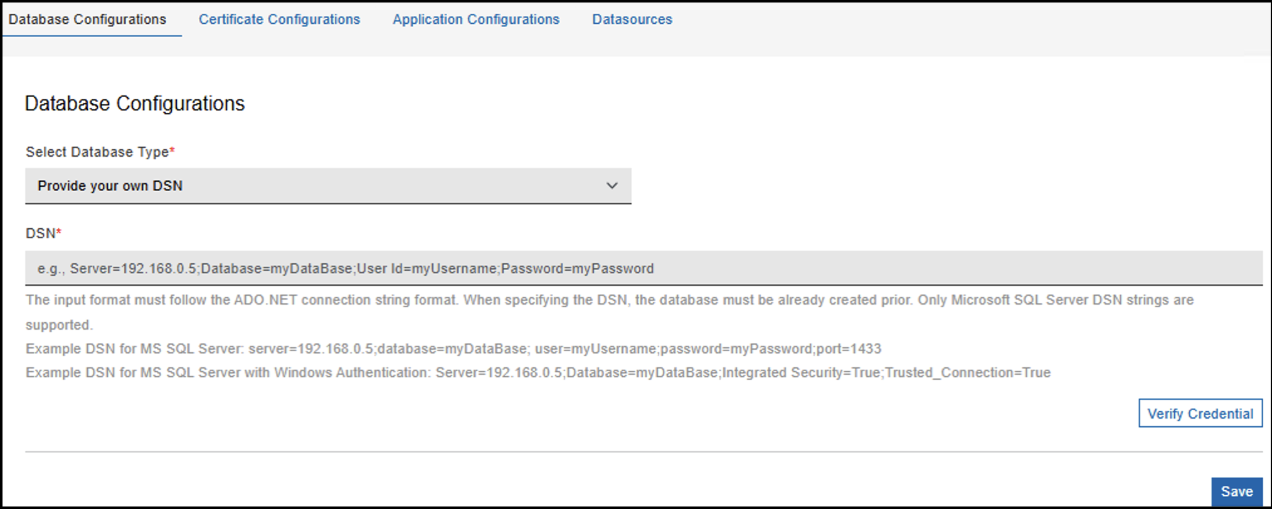
Task: Click the red asterisk beside Select Database Type
Action: coord(172,150)
